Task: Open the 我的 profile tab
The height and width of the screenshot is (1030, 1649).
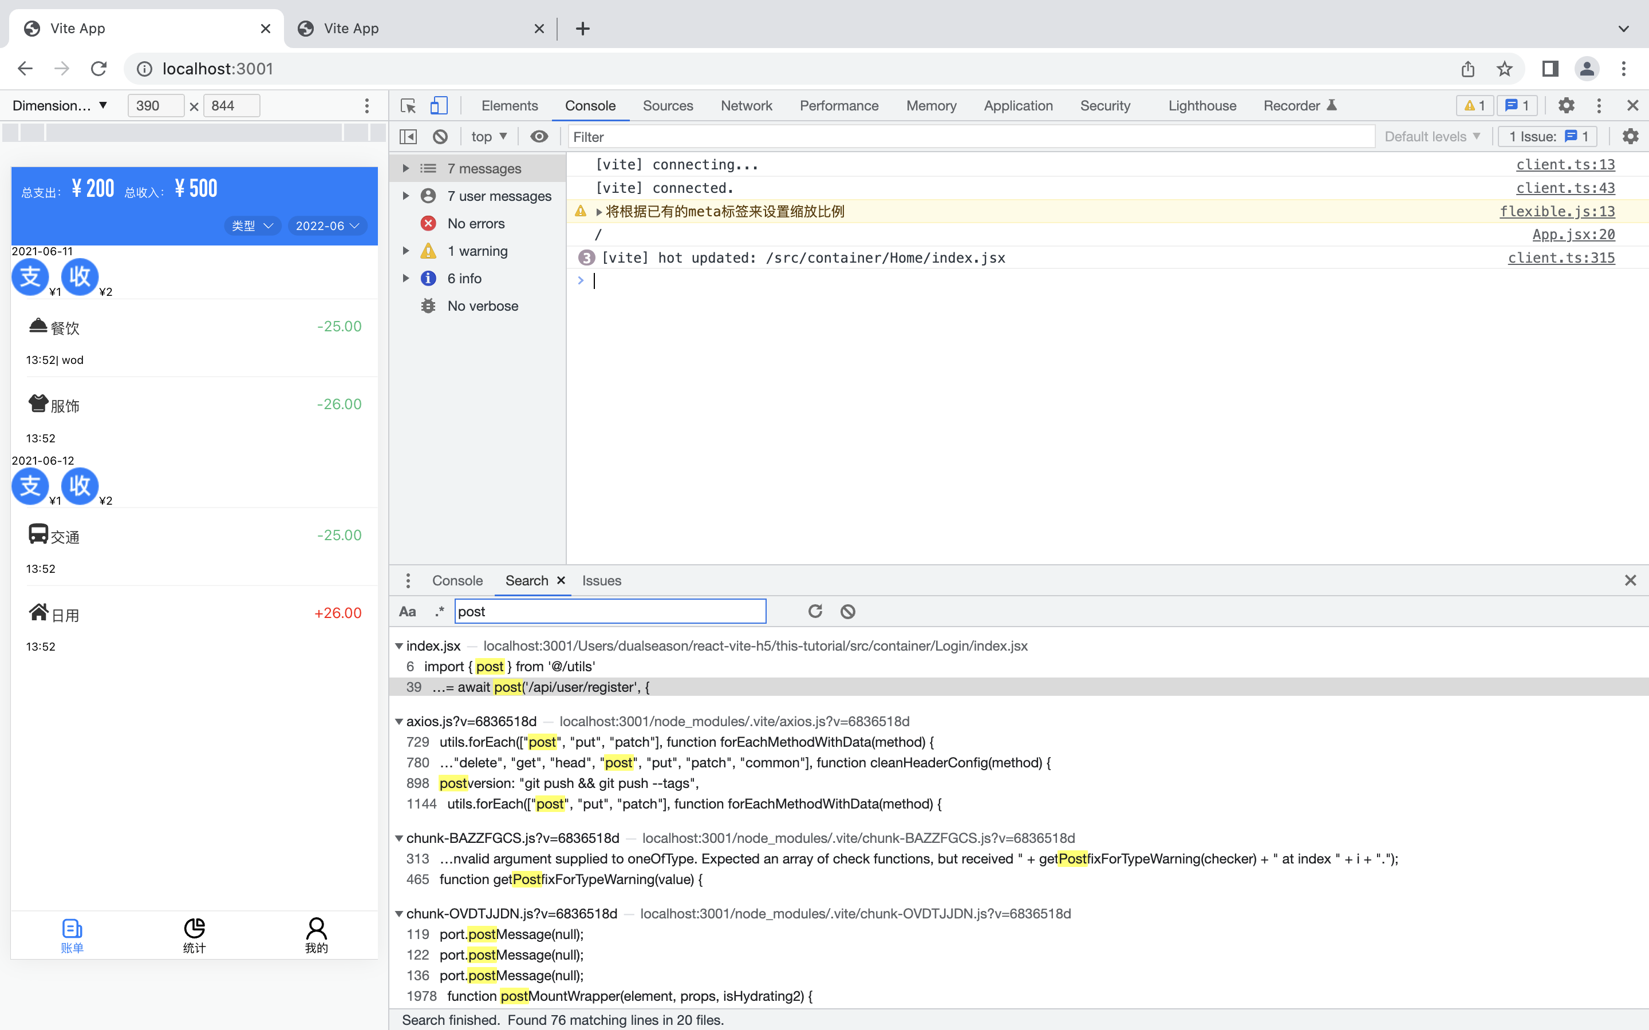Action: 316,936
